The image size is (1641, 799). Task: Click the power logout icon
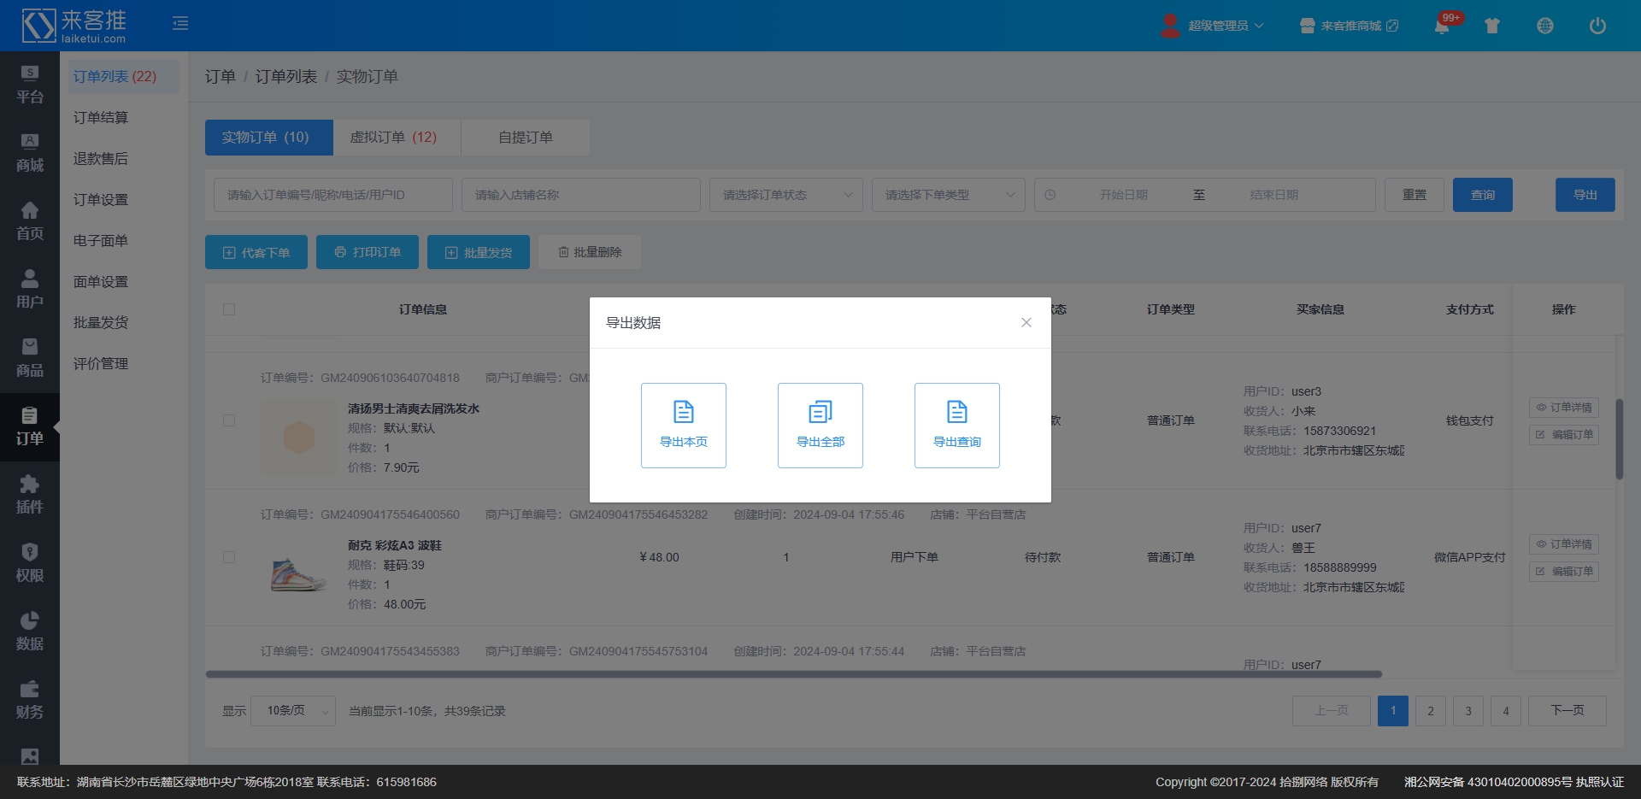1597,26
